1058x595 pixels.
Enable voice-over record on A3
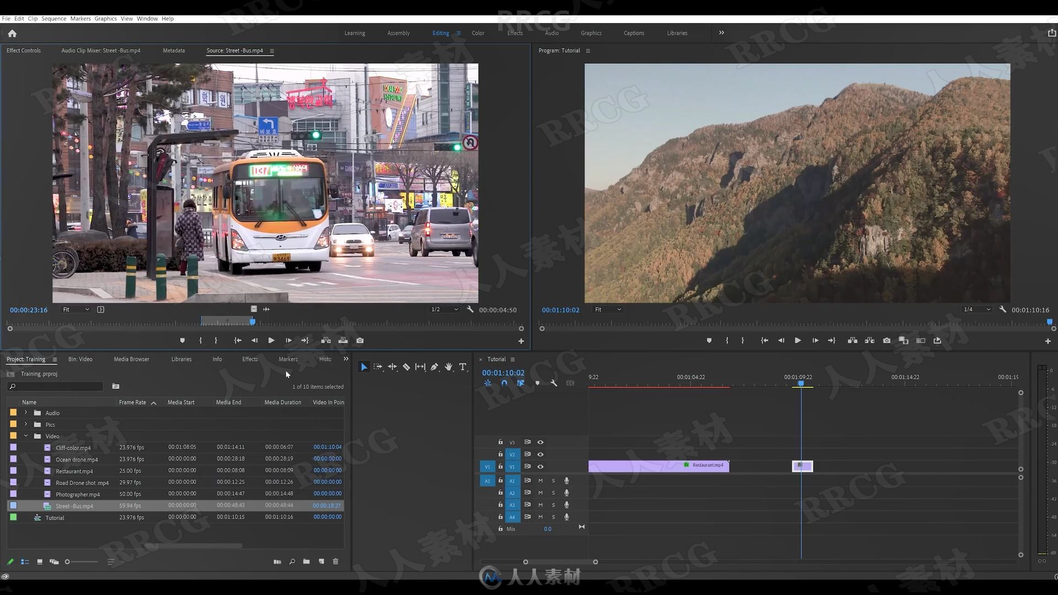566,505
